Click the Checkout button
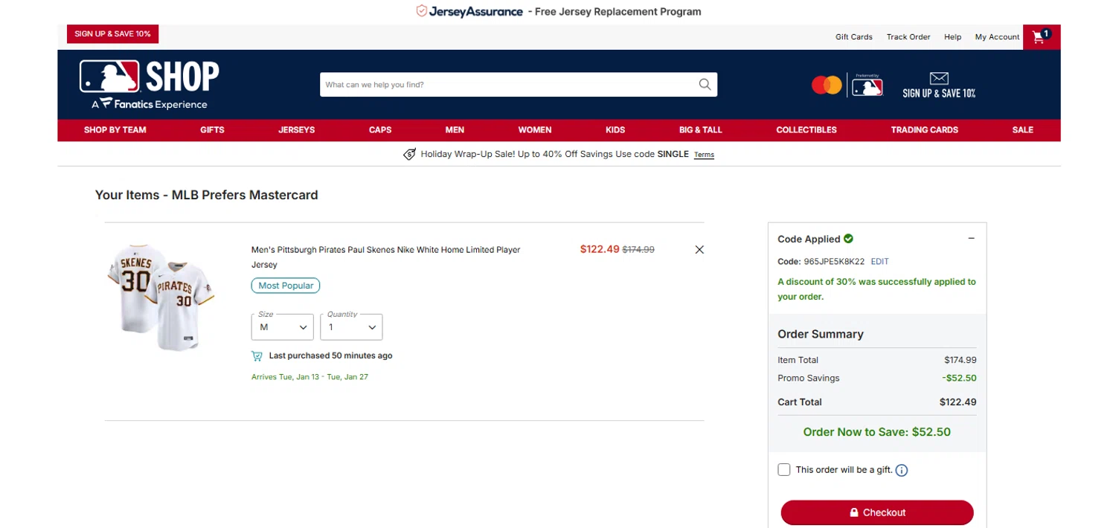Screen dimensions: 1116x528 coord(877,512)
